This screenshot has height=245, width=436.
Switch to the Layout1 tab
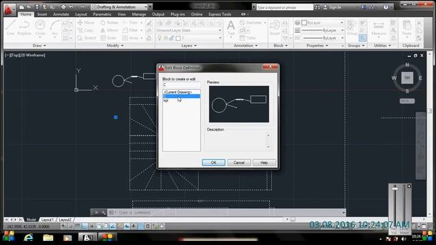47,220
